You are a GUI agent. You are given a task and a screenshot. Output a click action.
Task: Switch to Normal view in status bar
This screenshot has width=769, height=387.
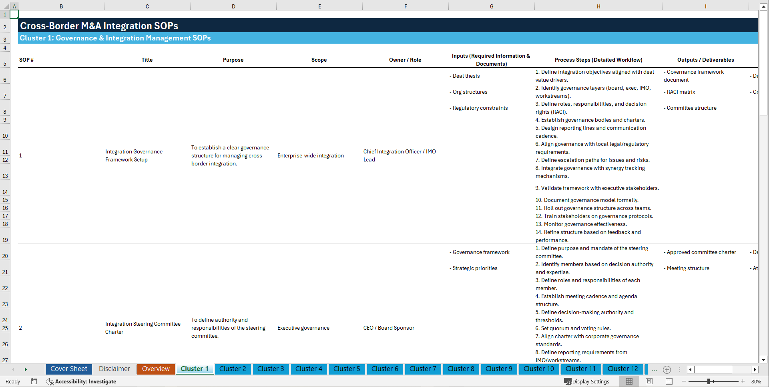pos(629,381)
